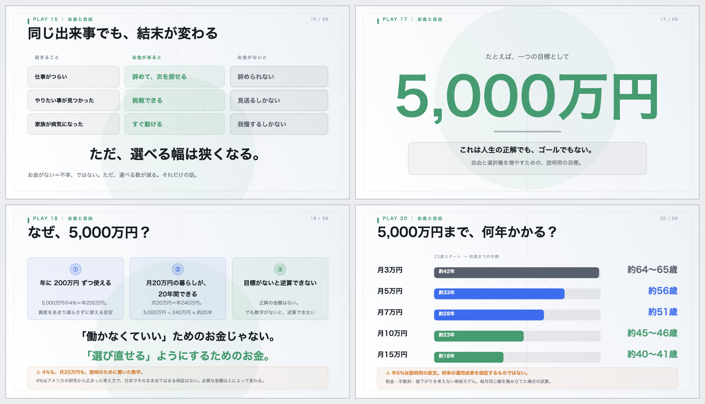Click the green line 「選び直せる」ようにするためのお金。

coord(178,356)
